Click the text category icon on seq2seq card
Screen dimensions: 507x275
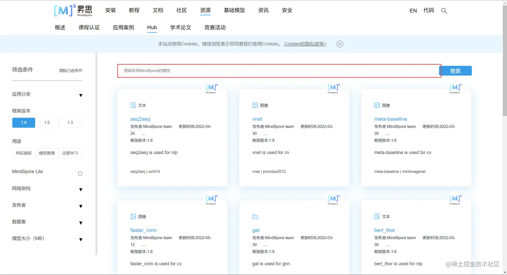tap(133, 105)
